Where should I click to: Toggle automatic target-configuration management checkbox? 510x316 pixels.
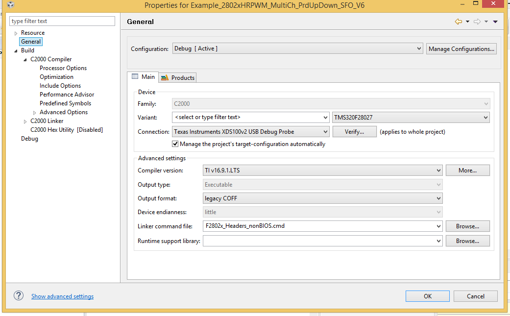(175, 144)
